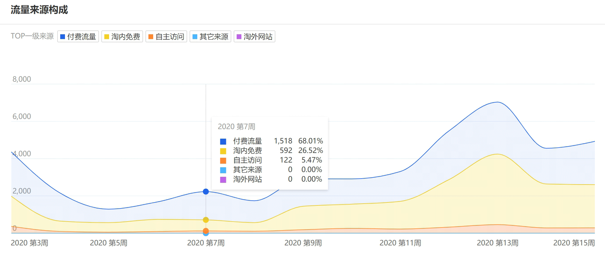Screen dimensions: 605x260
Task: Toggle 淘外网站 legend button
Action: [x=255, y=37]
